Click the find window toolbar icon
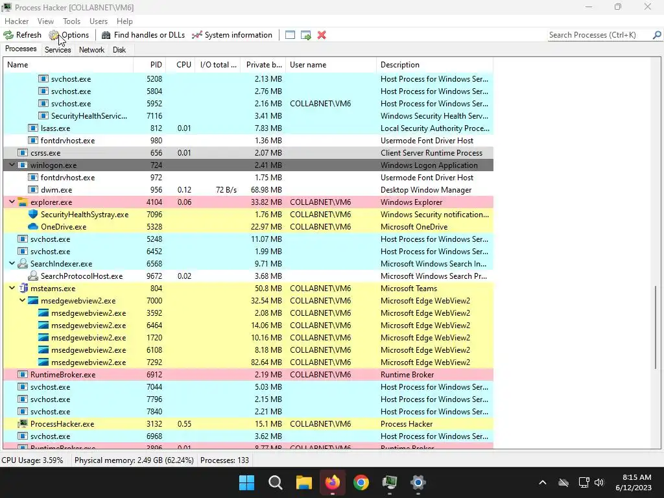This screenshot has width=664, height=498. pos(290,35)
